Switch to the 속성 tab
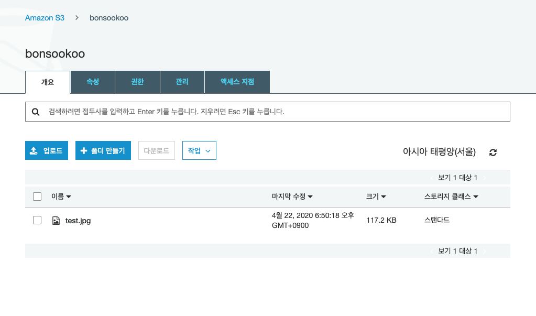The image size is (536, 316). (x=92, y=82)
